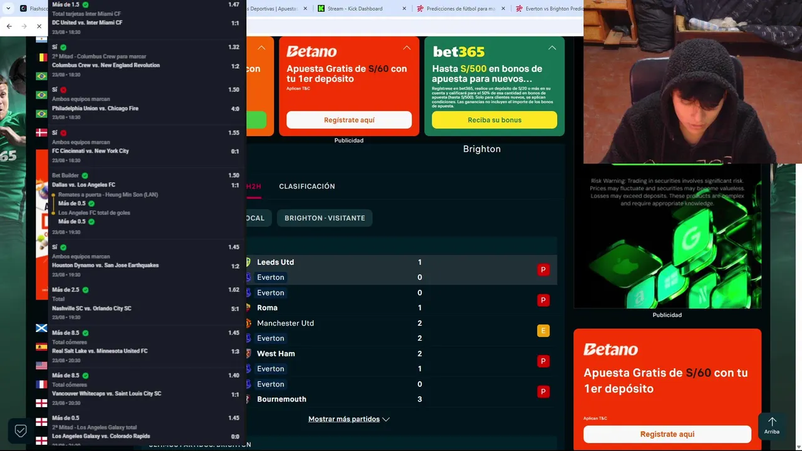
Task: Click Regístrate aquí on lower right Betano ad
Action: tap(667, 434)
